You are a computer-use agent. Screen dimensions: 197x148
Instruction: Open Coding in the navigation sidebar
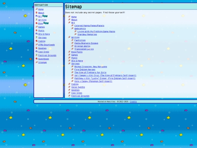coord(42,41)
